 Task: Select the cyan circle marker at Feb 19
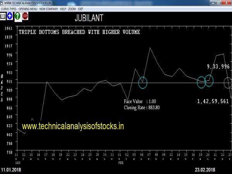tap(201, 82)
